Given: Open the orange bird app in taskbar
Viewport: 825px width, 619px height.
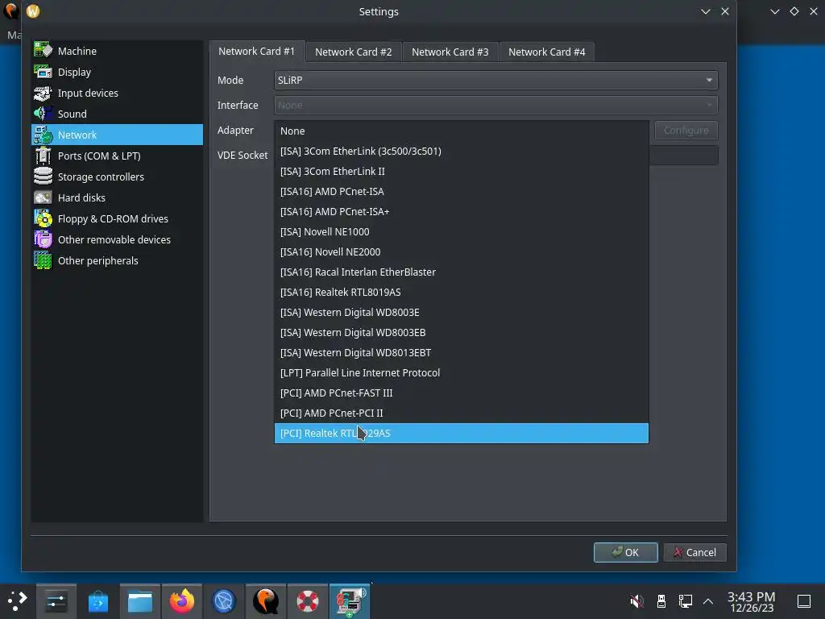Looking at the screenshot, I should pos(266,601).
